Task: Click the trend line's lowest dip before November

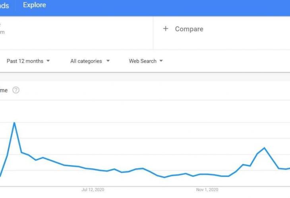Action: pos(164,177)
